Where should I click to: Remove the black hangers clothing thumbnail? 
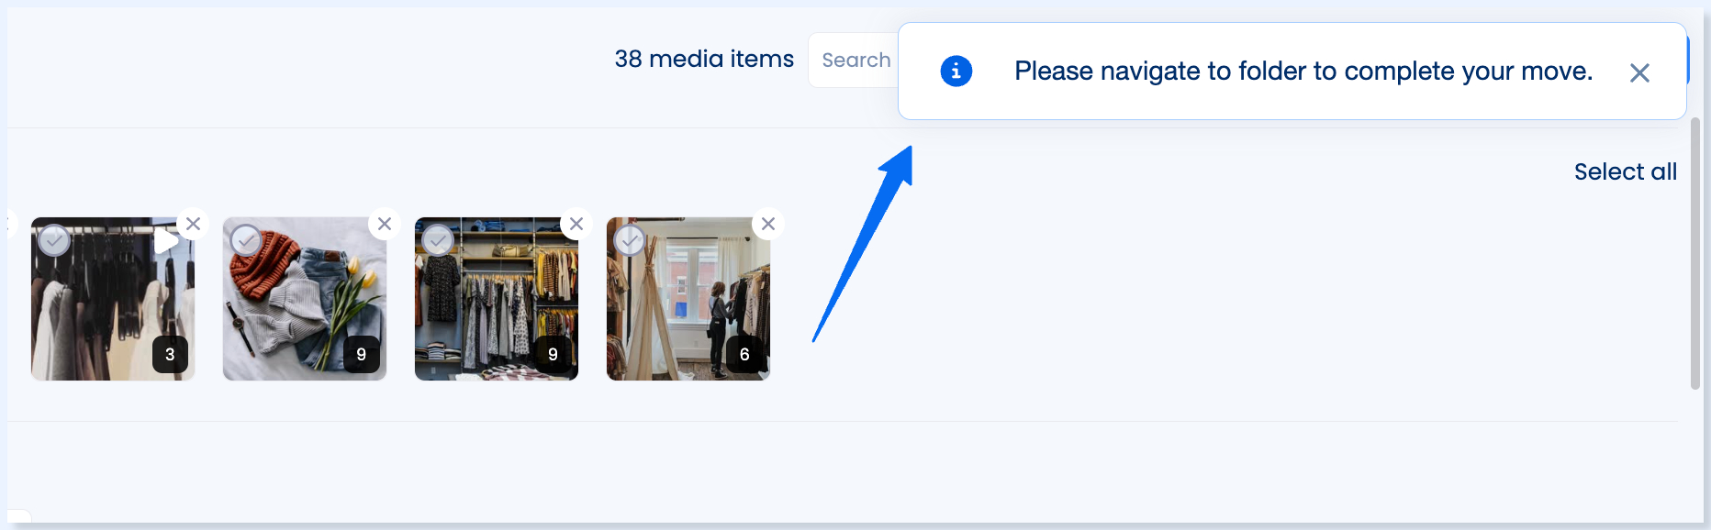(x=193, y=224)
